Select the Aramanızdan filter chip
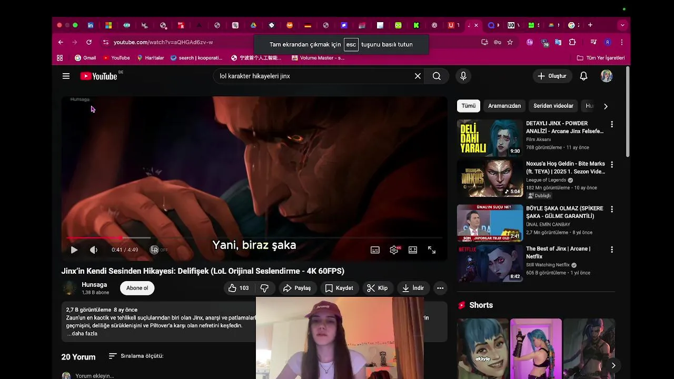Image resolution: width=674 pixels, height=379 pixels. click(x=504, y=106)
